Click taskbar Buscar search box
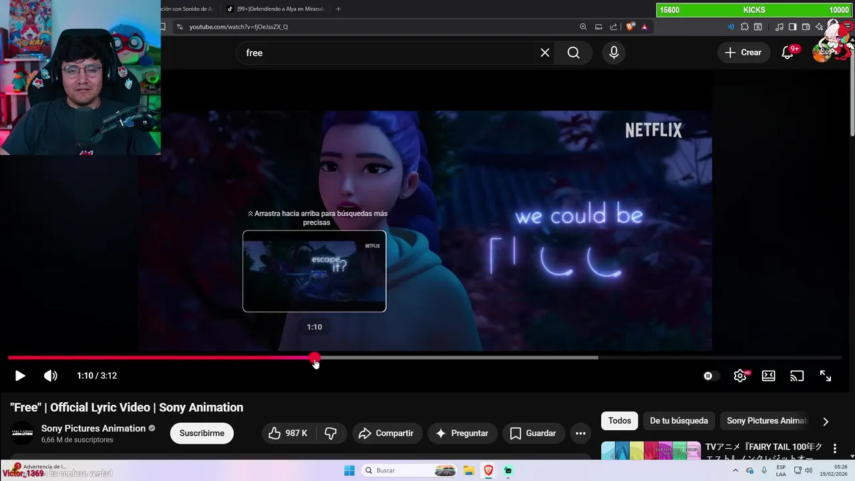855x481 pixels. pyautogui.click(x=409, y=470)
